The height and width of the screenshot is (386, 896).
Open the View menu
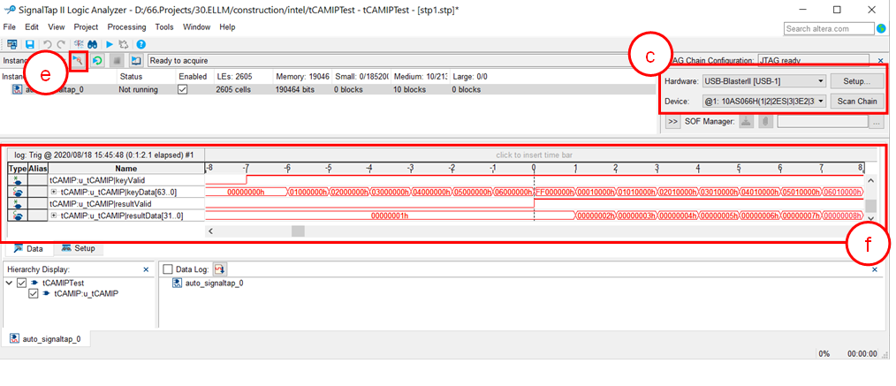(x=57, y=26)
